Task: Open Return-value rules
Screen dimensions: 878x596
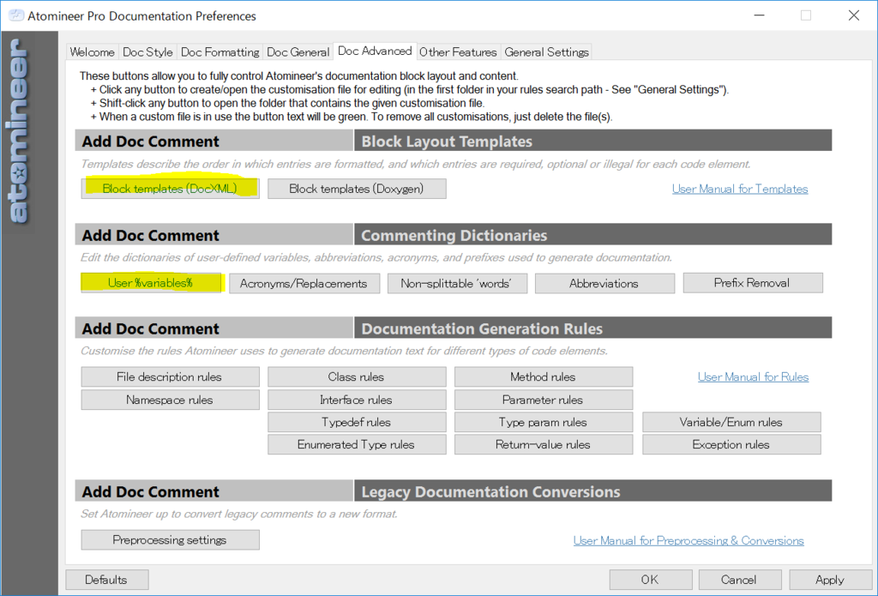Action: [x=543, y=445]
